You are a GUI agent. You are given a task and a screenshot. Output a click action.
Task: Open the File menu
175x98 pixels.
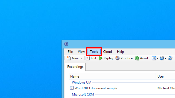(x=70, y=52)
